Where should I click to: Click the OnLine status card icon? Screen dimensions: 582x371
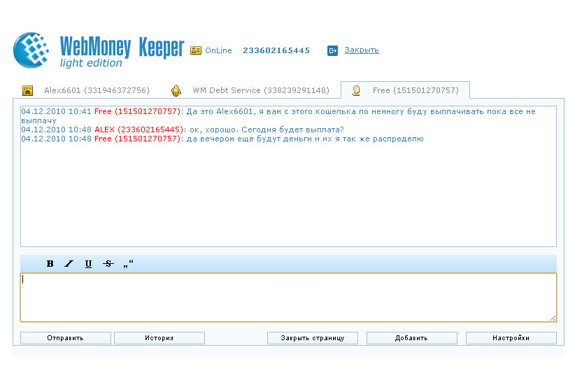click(196, 50)
